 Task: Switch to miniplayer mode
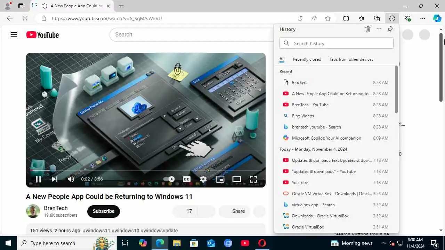[220, 179]
